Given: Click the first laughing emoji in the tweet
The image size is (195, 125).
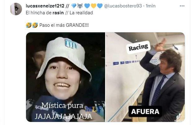Looking at the screenshot, I should [x=29, y=25].
